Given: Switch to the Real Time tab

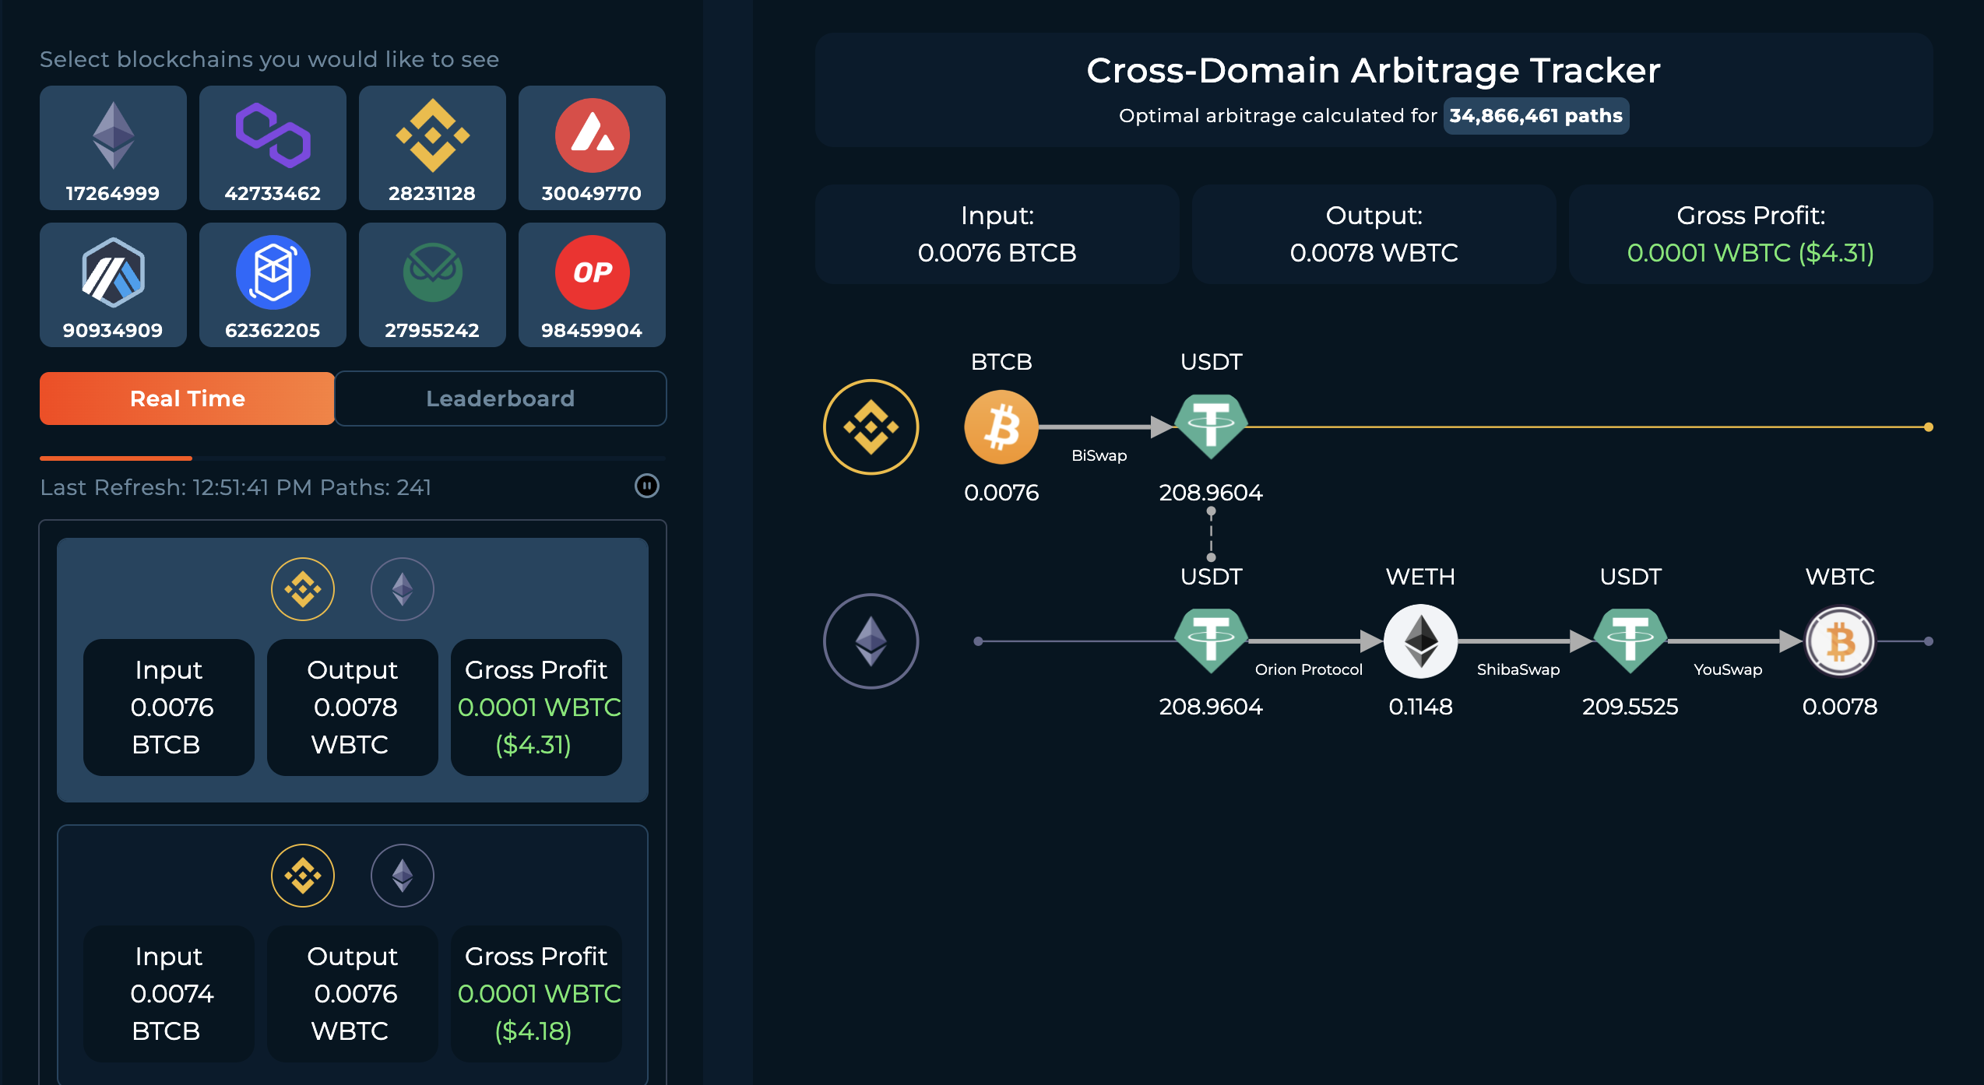Looking at the screenshot, I should coord(188,399).
